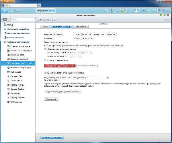Open Резервное копирование in sidebar
Viewport: 172px width, 143px height.
pos(20,50)
